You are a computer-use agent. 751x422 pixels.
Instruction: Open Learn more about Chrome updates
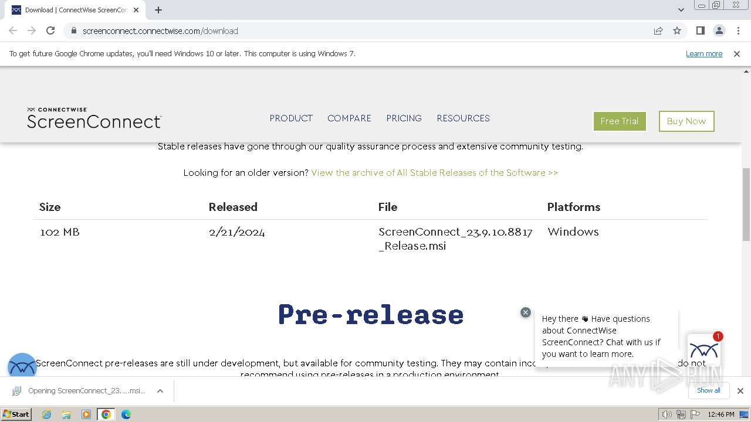tap(704, 53)
